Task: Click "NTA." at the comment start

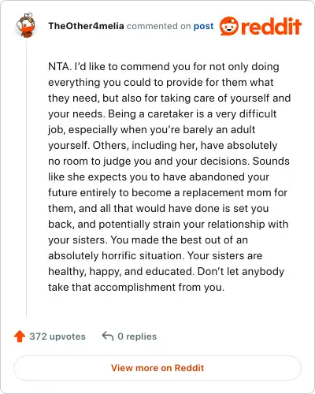Action: tap(60, 66)
